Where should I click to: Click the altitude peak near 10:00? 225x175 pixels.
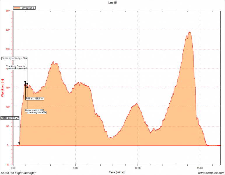(x=136, y=104)
